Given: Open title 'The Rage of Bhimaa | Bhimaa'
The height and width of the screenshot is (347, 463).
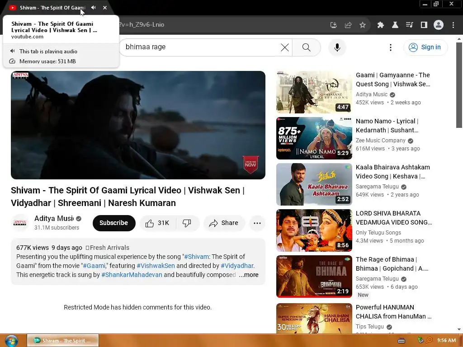Looking at the screenshot, I should click(x=392, y=264).
